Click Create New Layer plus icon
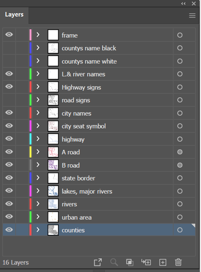This screenshot has width=201, height=272. (163, 262)
